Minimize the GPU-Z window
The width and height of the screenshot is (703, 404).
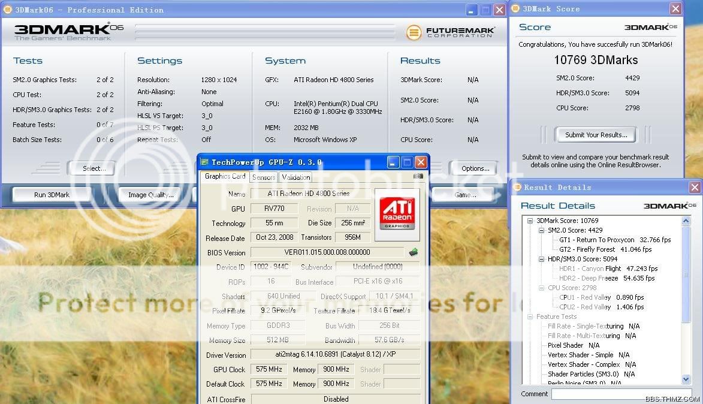pos(393,162)
